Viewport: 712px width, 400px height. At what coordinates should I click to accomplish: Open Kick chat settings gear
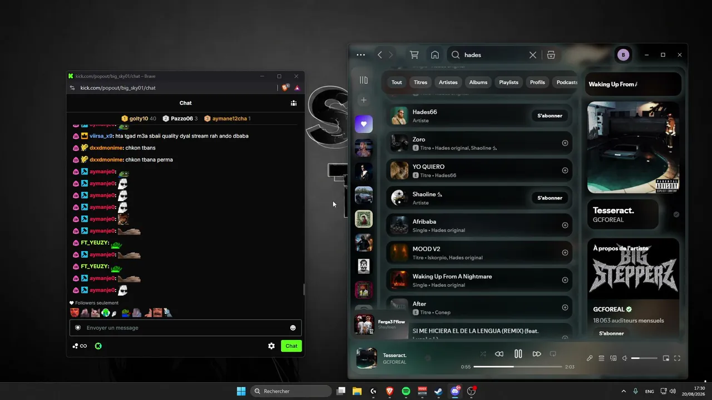click(x=271, y=346)
